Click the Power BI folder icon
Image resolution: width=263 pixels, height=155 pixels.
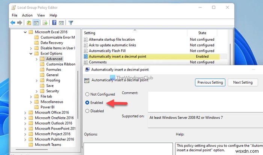pos(36,107)
